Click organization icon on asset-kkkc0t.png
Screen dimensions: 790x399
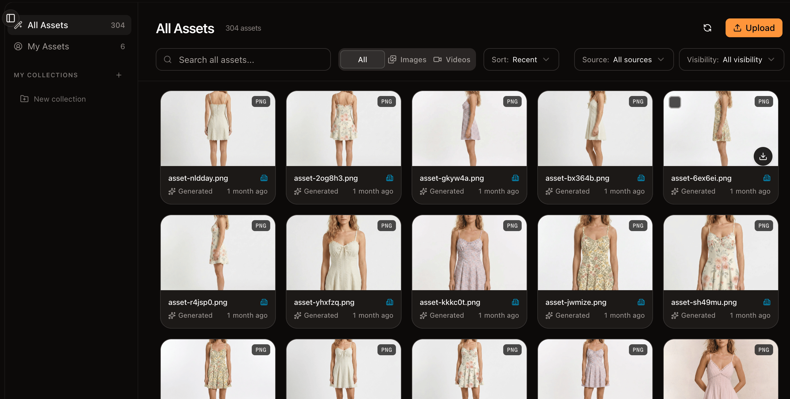coord(515,302)
